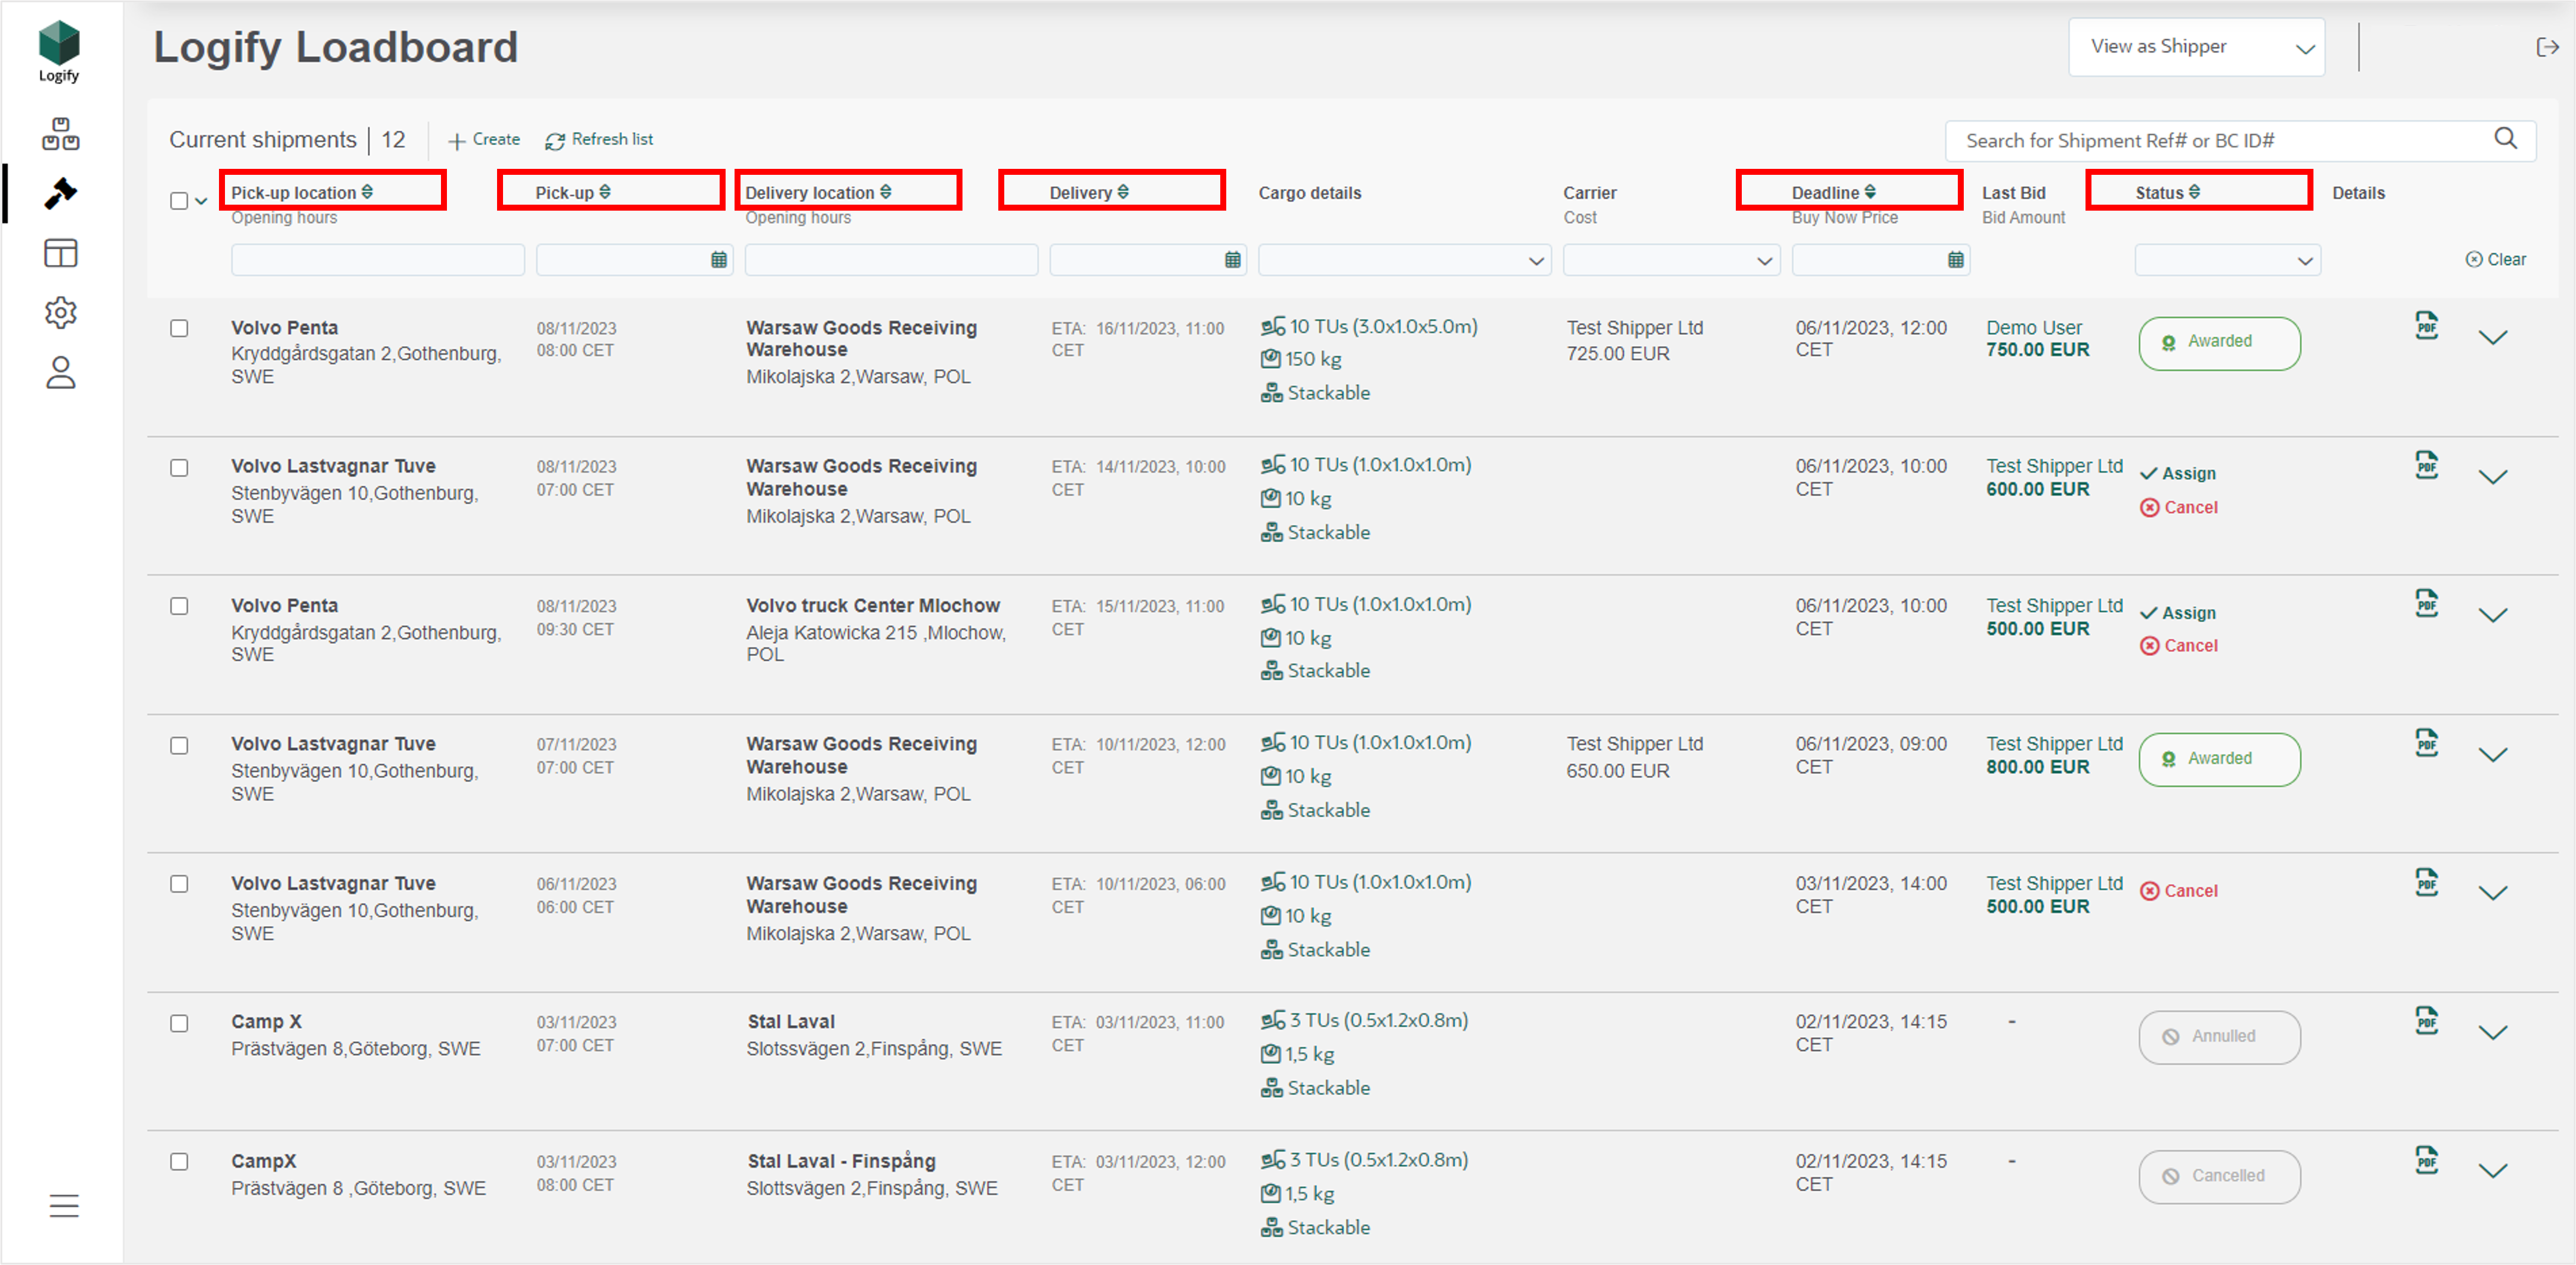Check the Volvo truck Center Mlochow row
The height and width of the screenshot is (1265, 2576).
[x=179, y=606]
